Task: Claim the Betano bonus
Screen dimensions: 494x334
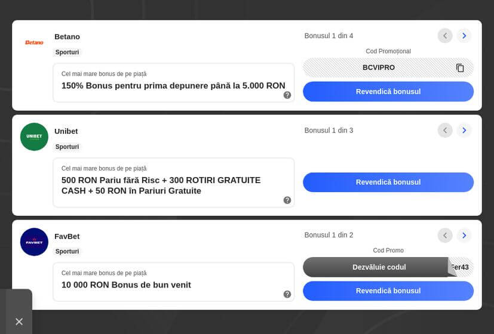Action: (388, 91)
